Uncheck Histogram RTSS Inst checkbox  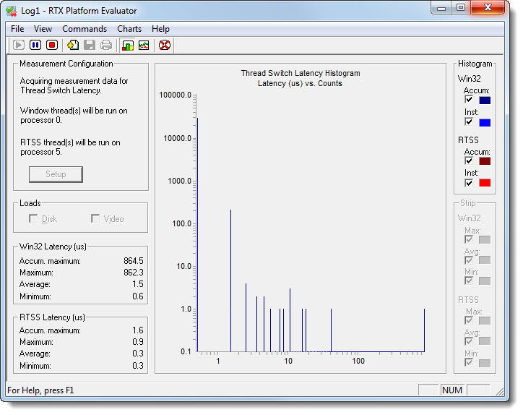469,183
